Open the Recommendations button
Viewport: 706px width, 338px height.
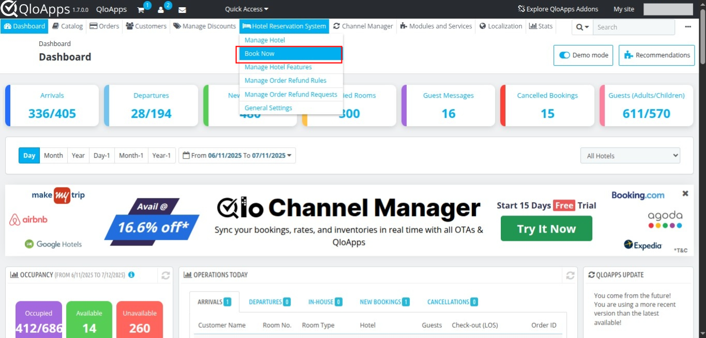(656, 55)
